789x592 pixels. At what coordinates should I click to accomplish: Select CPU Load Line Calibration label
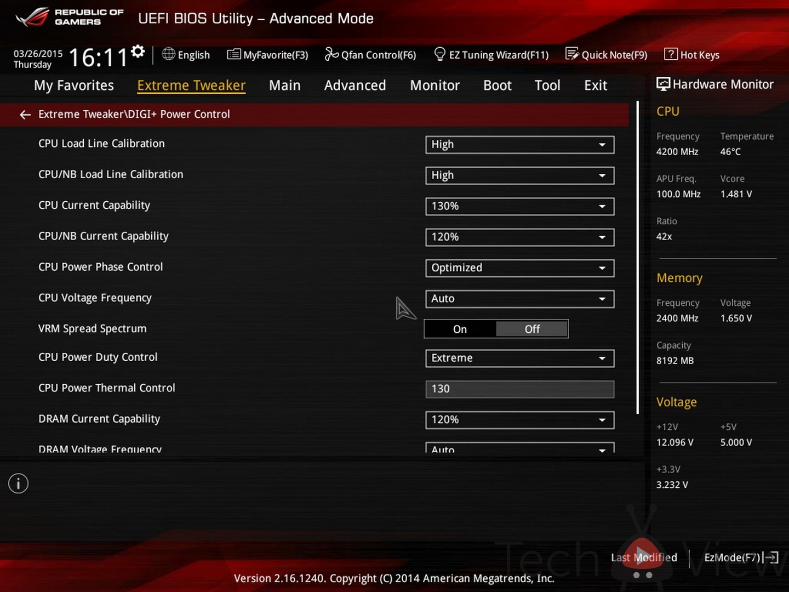click(101, 144)
